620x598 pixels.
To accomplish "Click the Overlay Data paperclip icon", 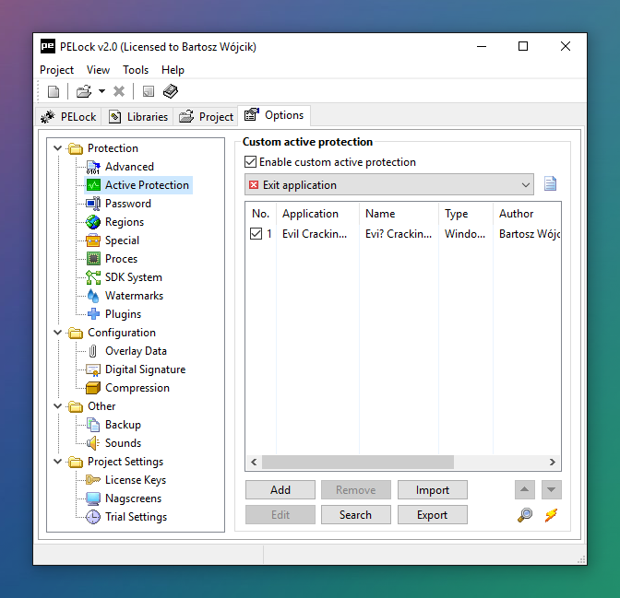I will pos(93,351).
